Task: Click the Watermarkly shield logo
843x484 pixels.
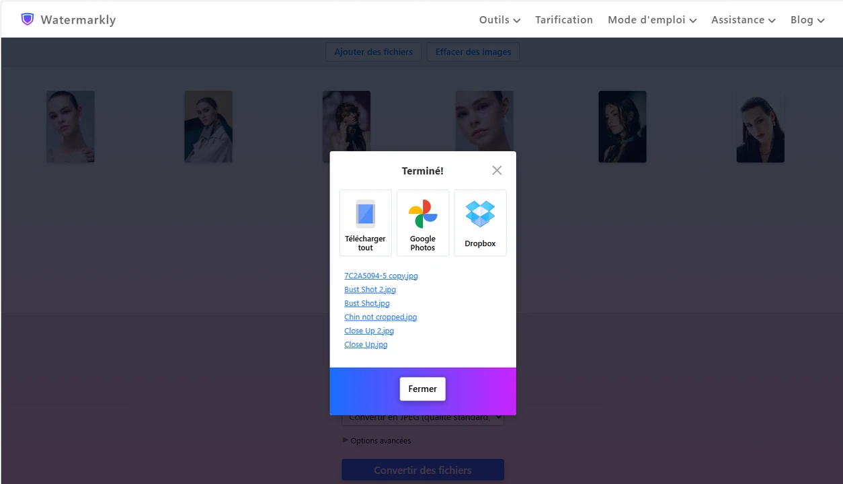Action: [27, 19]
